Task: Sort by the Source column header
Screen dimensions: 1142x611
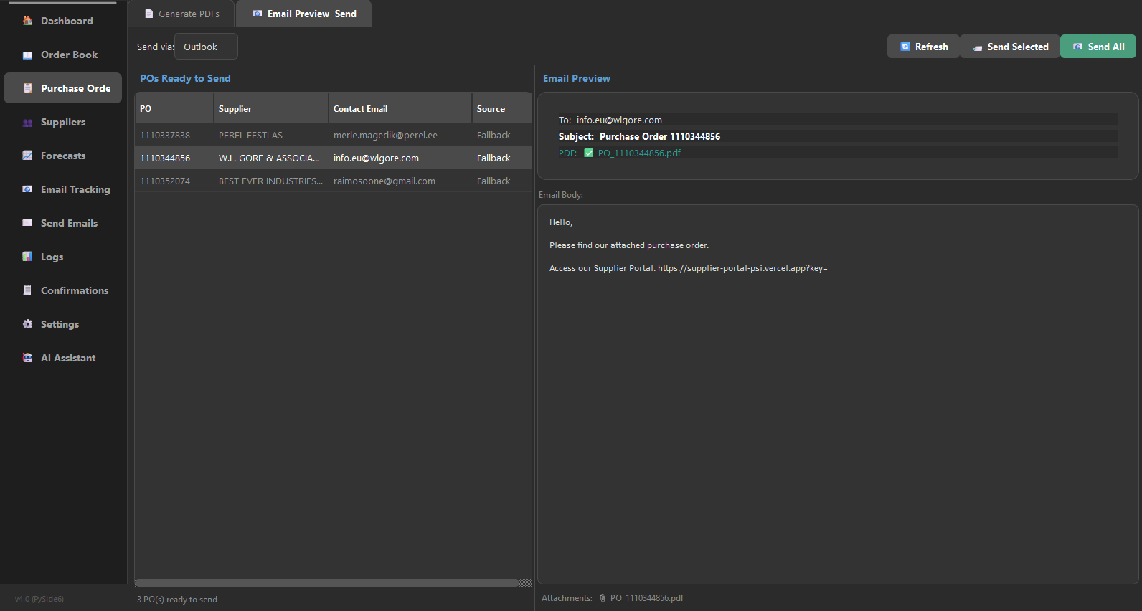Action: pos(501,108)
